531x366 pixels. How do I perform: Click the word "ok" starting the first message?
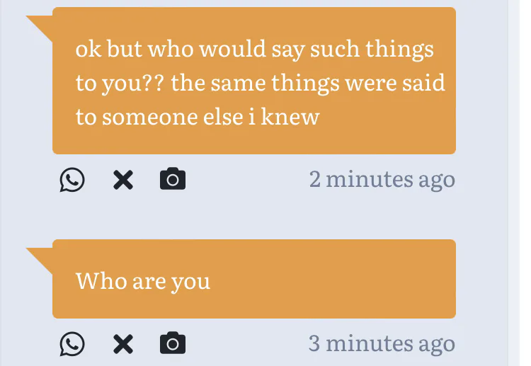click(x=87, y=50)
